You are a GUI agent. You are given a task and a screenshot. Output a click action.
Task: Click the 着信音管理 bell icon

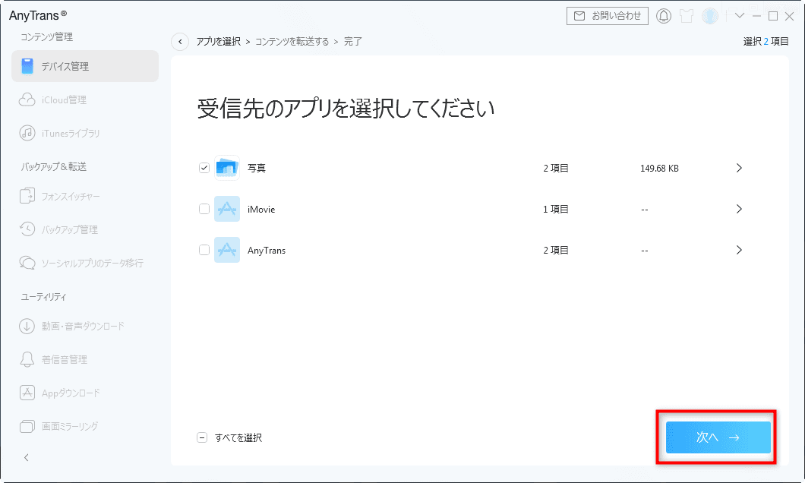[27, 359]
